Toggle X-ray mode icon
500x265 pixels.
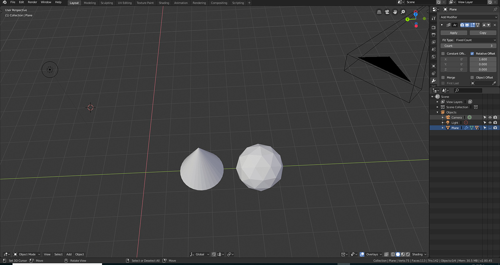coord(386,254)
